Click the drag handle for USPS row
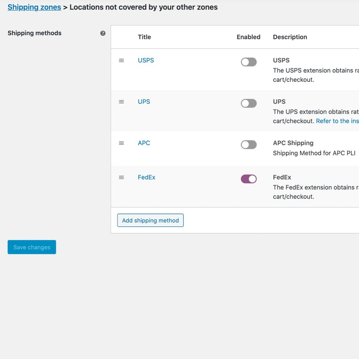The width and height of the screenshot is (359, 359). (121, 60)
